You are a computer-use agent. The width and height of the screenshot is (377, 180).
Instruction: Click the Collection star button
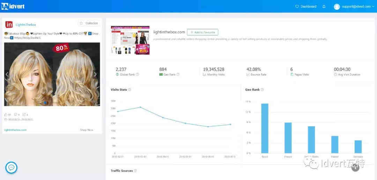[x=89, y=23]
